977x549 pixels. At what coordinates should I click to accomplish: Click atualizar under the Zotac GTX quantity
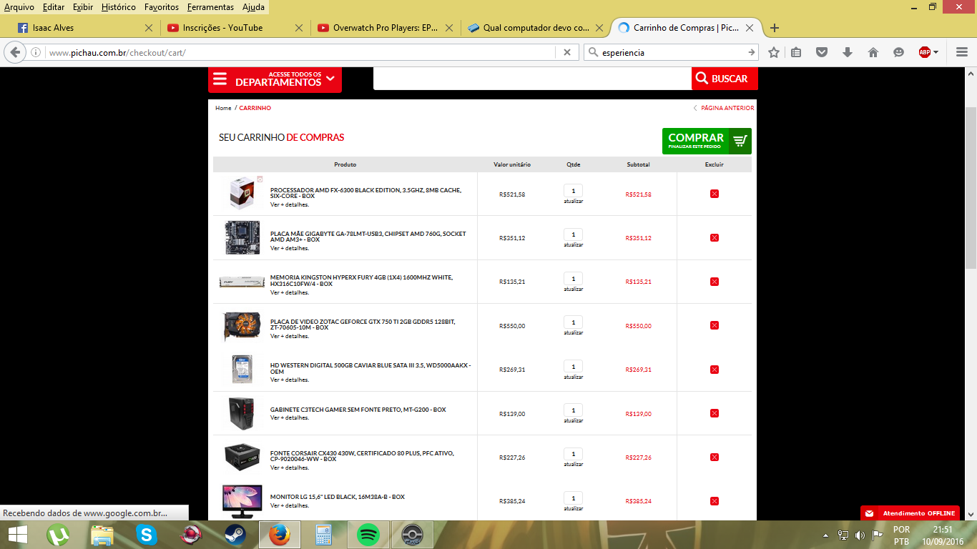pos(573,332)
